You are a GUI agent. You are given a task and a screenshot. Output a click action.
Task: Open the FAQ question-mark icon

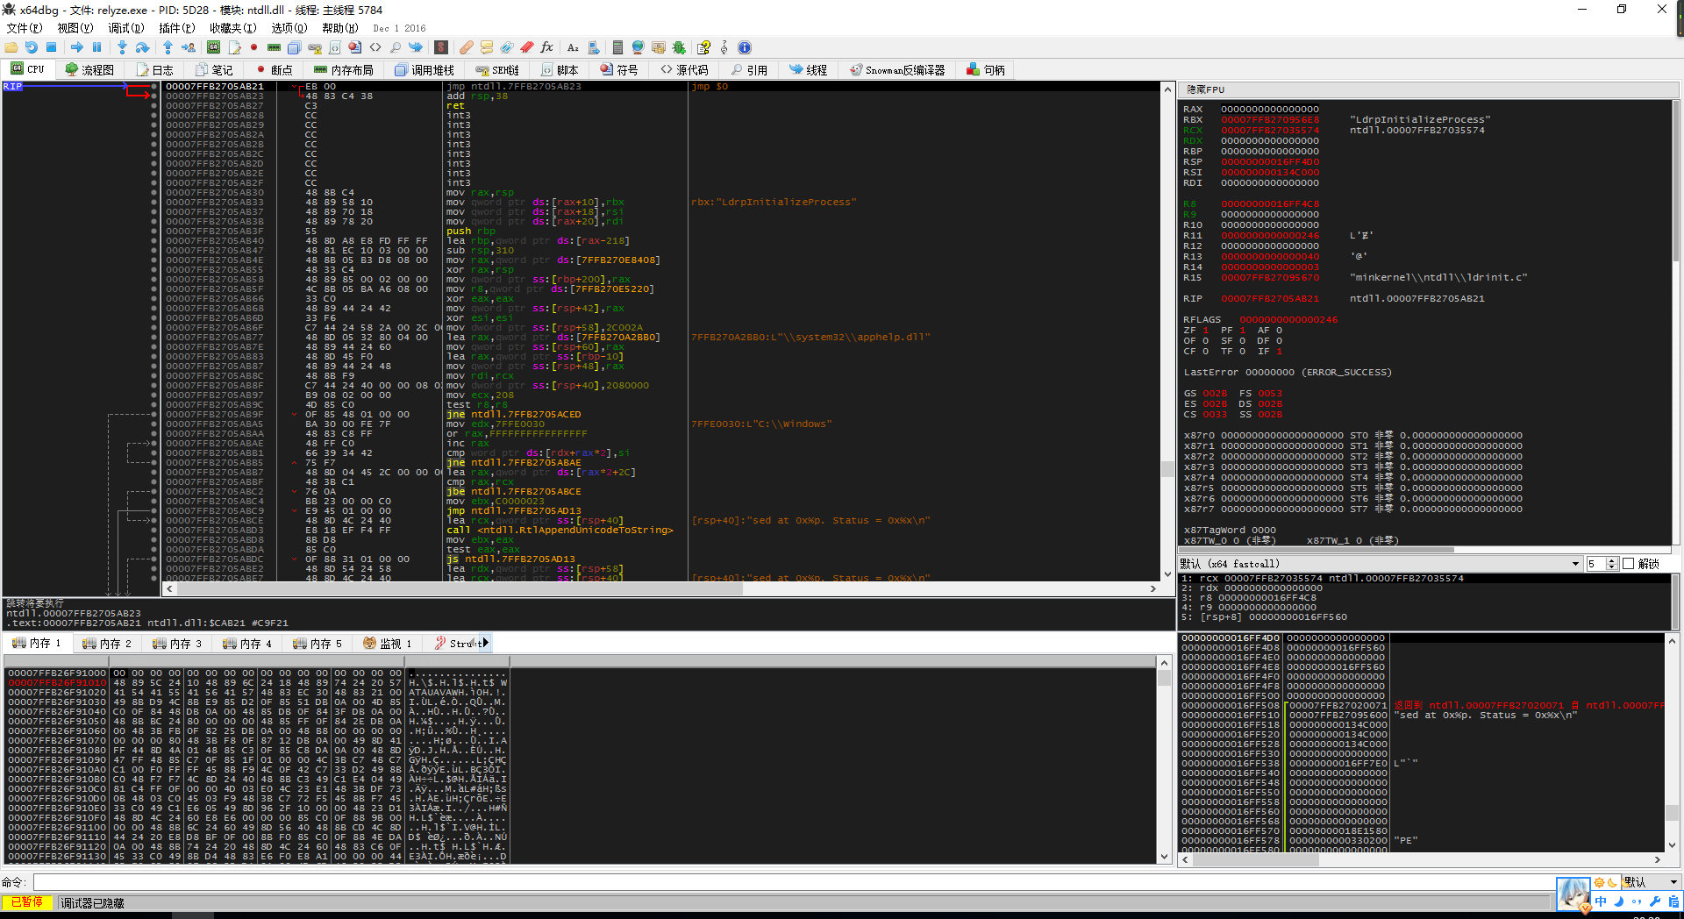click(x=703, y=47)
